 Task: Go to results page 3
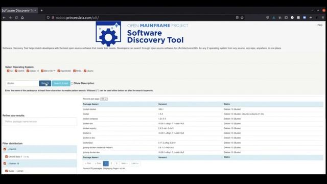coord(116,164)
